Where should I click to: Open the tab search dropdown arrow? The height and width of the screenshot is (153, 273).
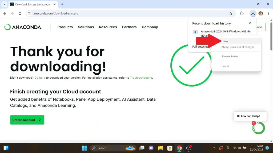tap(4, 4)
